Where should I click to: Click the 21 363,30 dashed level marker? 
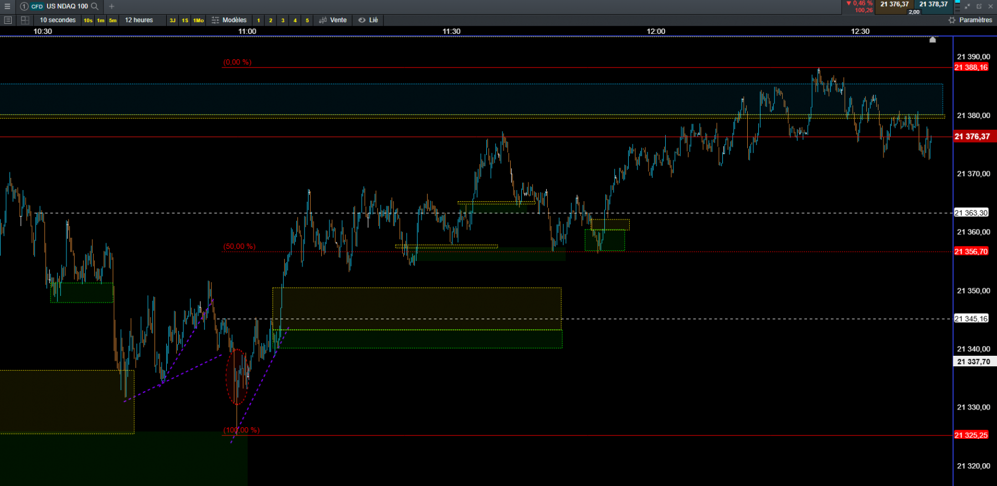tap(972, 213)
